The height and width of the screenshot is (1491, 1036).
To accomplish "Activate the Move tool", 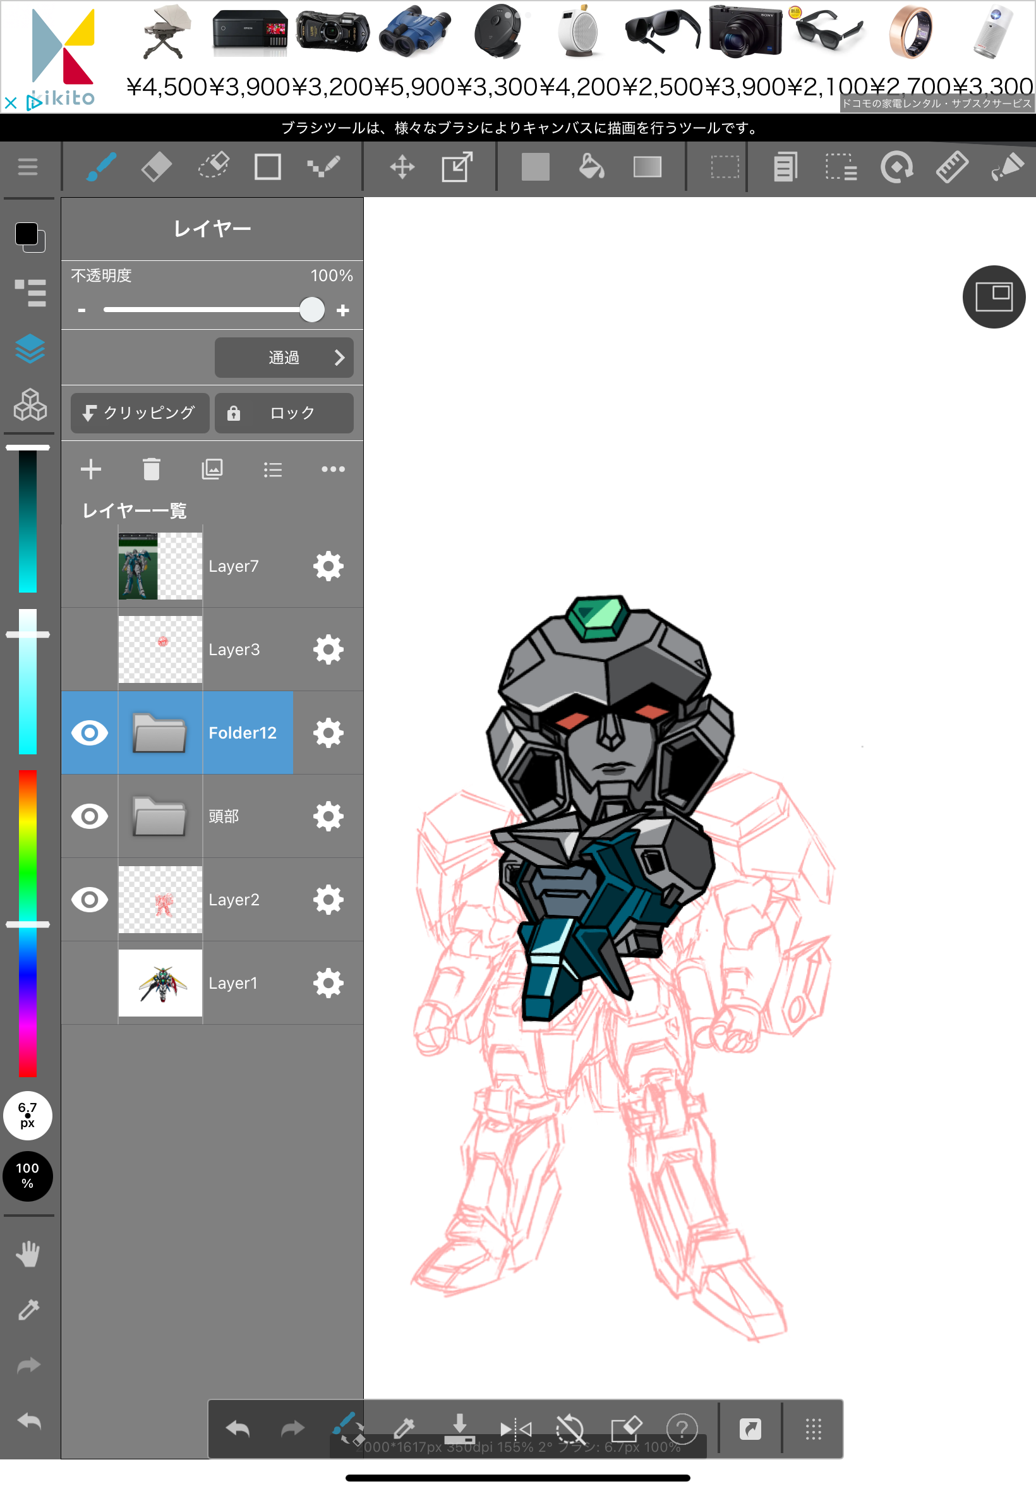I will [x=402, y=167].
